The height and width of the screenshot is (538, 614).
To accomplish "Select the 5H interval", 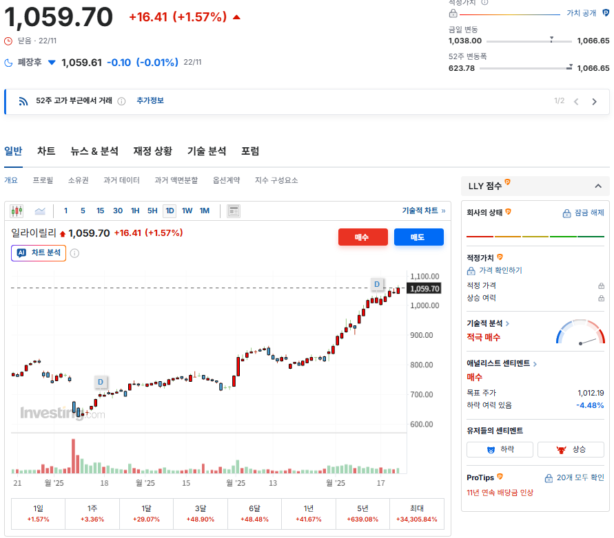I will pyautogui.click(x=152, y=211).
